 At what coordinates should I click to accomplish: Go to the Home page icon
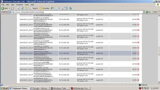point(26,8)
